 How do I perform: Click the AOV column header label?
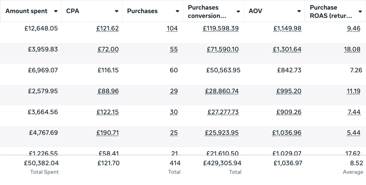coord(255,11)
